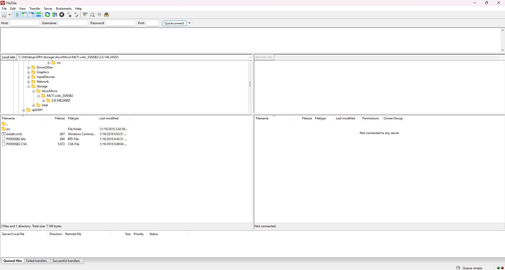Expand the sp92941 tree folder
The height and width of the screenshot is (270, 505).
point(24,110)
